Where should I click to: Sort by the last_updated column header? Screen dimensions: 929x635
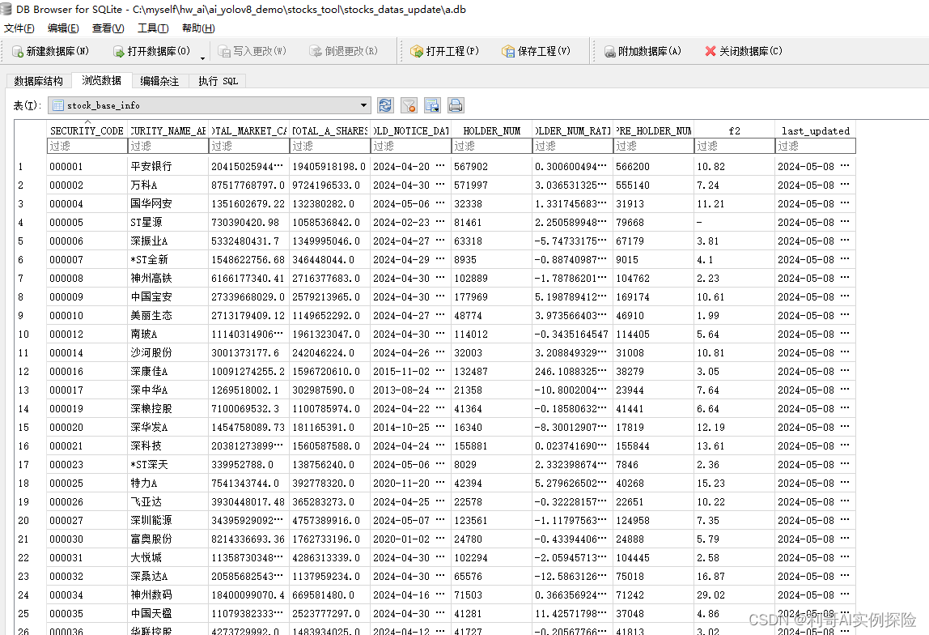coord(815,131)
